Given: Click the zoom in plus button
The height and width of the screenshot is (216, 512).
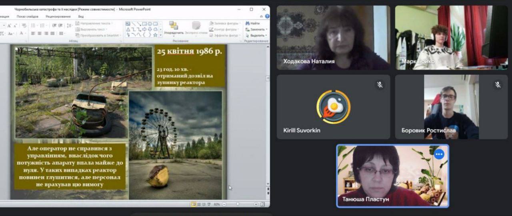Looking at the screenshot, I should click(256, 204).
